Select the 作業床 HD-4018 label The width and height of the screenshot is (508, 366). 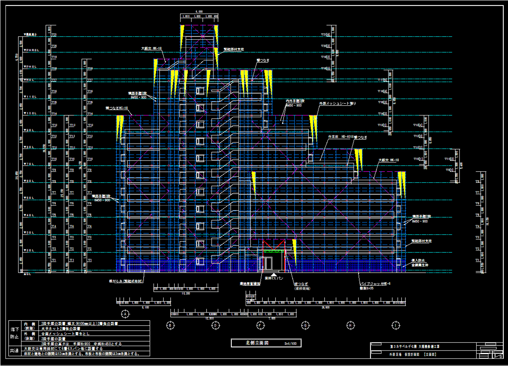[x=340, y=137]
